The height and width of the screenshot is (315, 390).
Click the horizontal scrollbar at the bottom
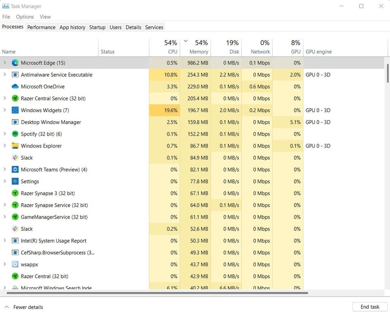(157, 293)
